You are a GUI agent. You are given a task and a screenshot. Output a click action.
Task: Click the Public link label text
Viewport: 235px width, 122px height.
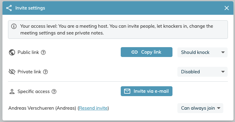click(x=28, y=52)
